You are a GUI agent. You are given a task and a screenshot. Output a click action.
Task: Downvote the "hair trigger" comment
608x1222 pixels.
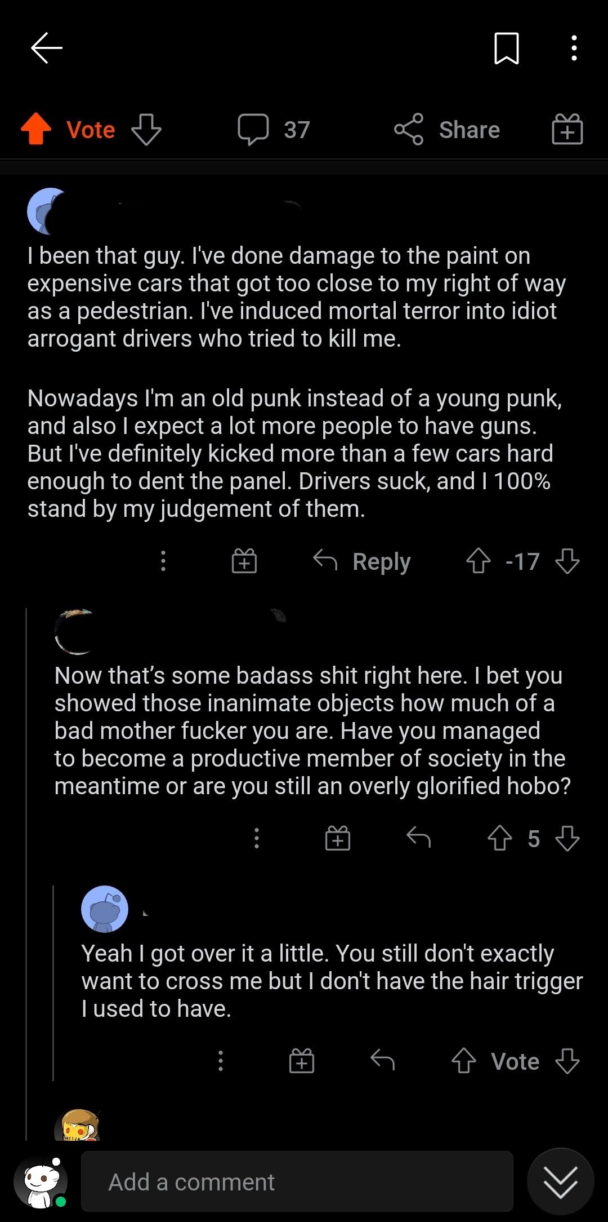[x=567, y=1061]
